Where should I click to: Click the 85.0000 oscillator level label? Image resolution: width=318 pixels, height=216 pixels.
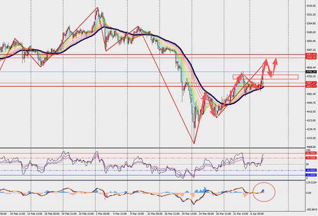tap(310, 153)
